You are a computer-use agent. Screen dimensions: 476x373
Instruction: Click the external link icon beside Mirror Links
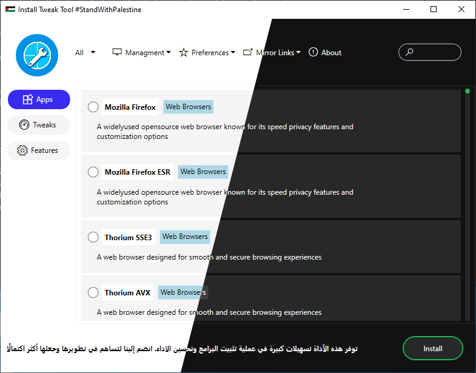point(248,52)
